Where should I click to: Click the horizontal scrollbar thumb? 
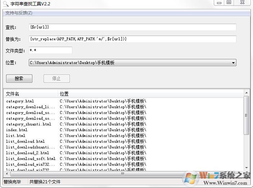click(122, 174)
